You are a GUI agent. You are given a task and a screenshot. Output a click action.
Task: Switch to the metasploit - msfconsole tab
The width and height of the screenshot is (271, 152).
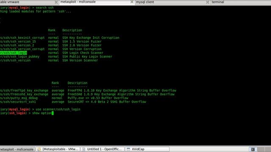78,2
